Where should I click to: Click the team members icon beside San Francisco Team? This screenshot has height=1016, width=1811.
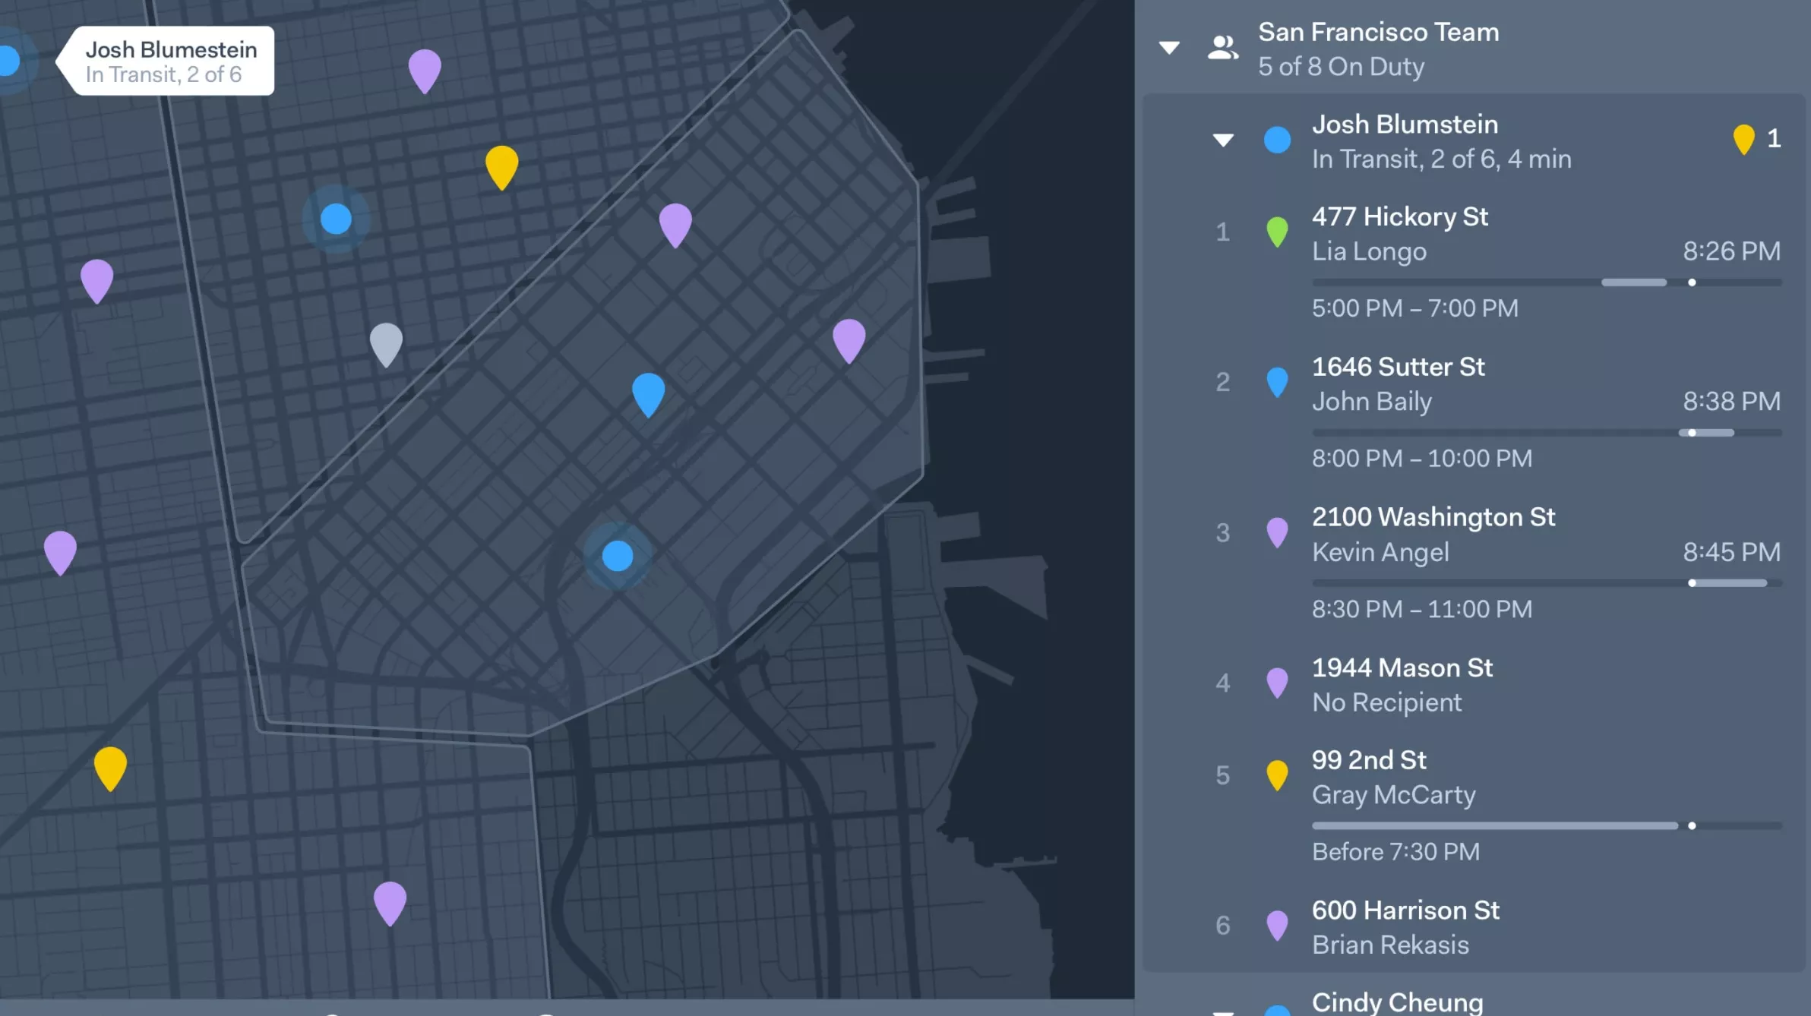pyautogui.click(x=1223, y=47)
